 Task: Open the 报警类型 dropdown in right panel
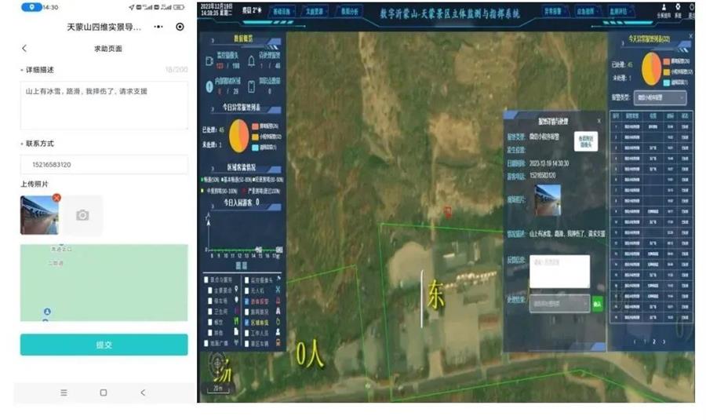pyautogui.click(x=660, y=97)
